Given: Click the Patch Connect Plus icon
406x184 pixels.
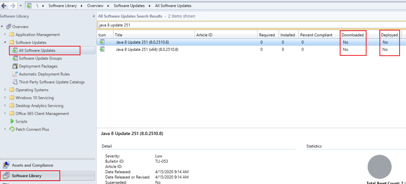Looking at the screenshot, I should pos(12,129).
